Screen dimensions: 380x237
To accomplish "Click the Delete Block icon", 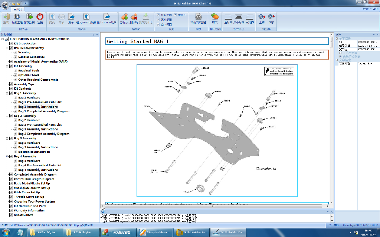I will point(134,17).
